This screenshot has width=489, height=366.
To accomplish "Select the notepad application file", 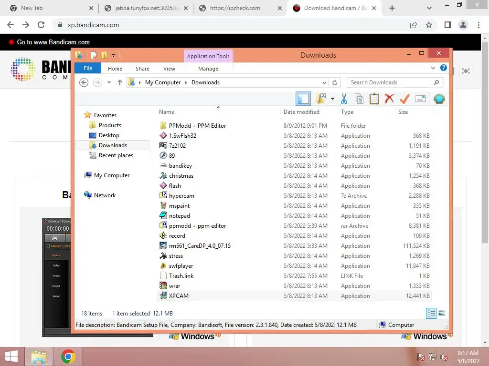I will (294, 216).
